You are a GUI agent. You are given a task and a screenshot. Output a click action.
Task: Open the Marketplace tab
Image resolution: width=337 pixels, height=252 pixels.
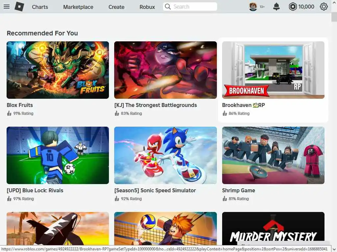78,7
